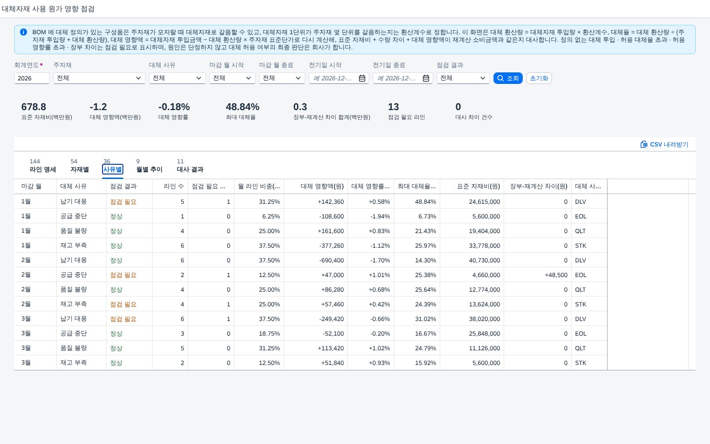Run the 조회 search button
This screenshot has height=444, width=710.
[x=508, y=78]
